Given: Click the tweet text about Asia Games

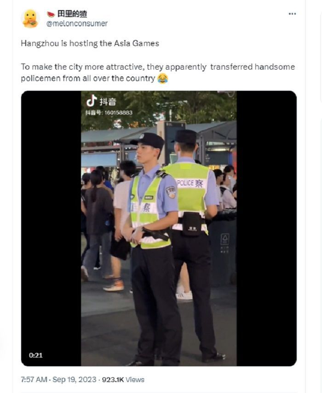Looking at the screenshot, I should [x=90, y=43].
